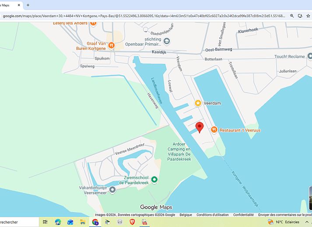Click the Openbaar Primair school marker icon

(166, 41)
